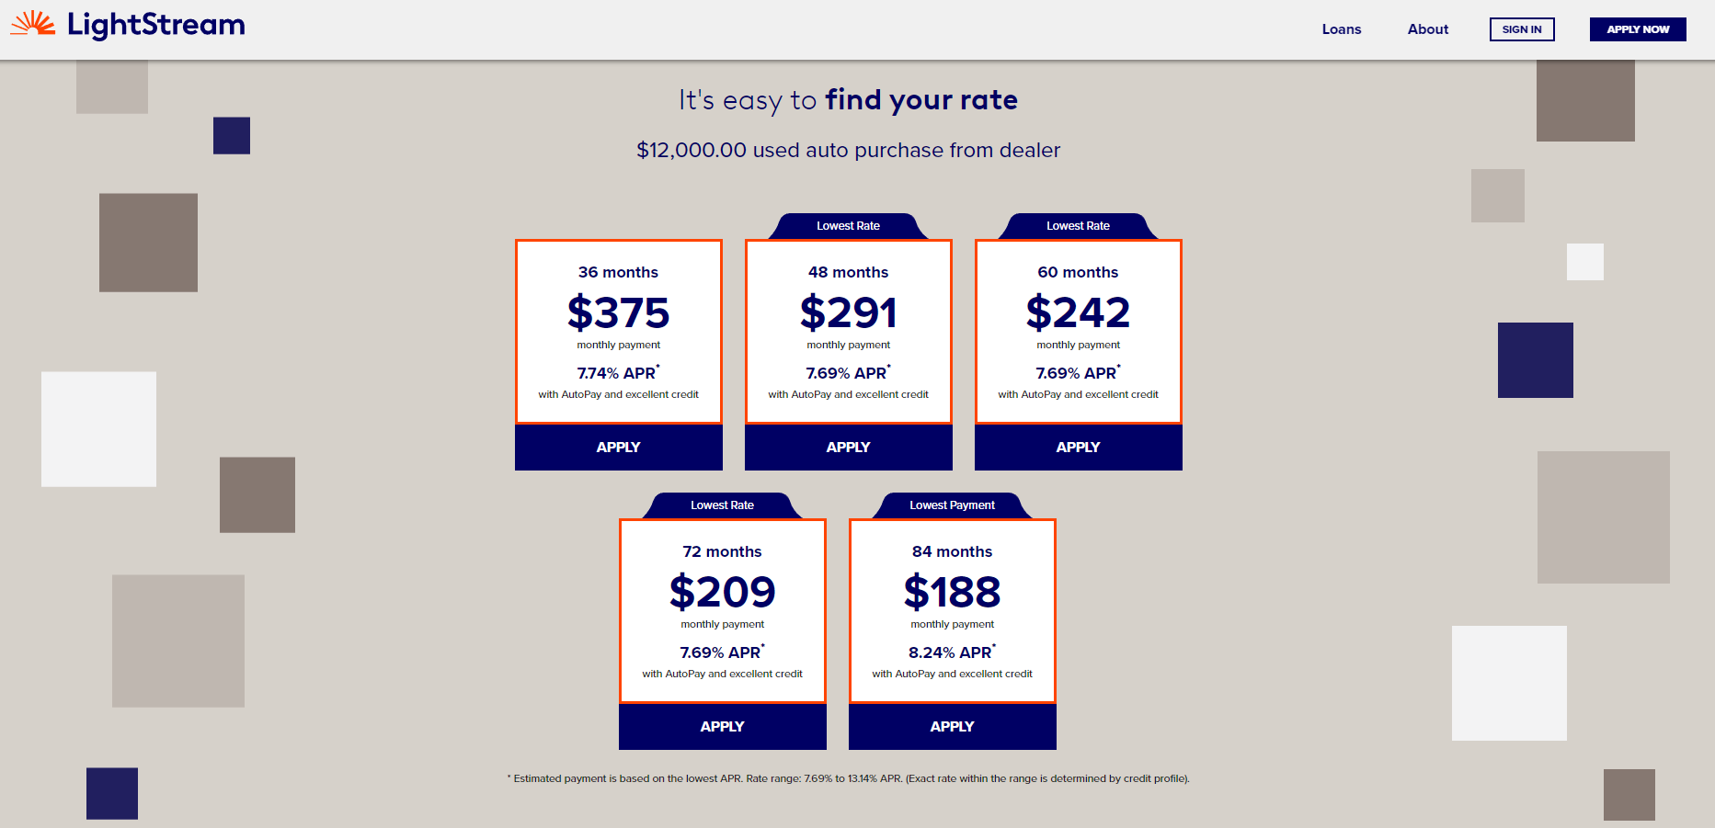Apply for the 60 months loan
Image resolution: width=1715 pixels, height=828 pixels.
pos(1078,448)
